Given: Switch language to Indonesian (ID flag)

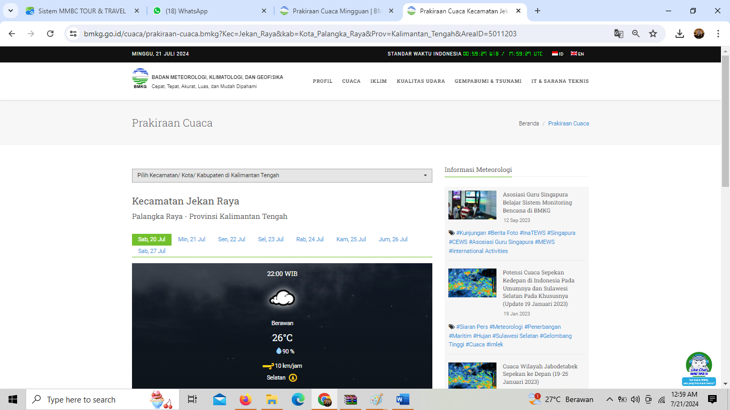Looking at the screenshot, I should tap(557, 53).
